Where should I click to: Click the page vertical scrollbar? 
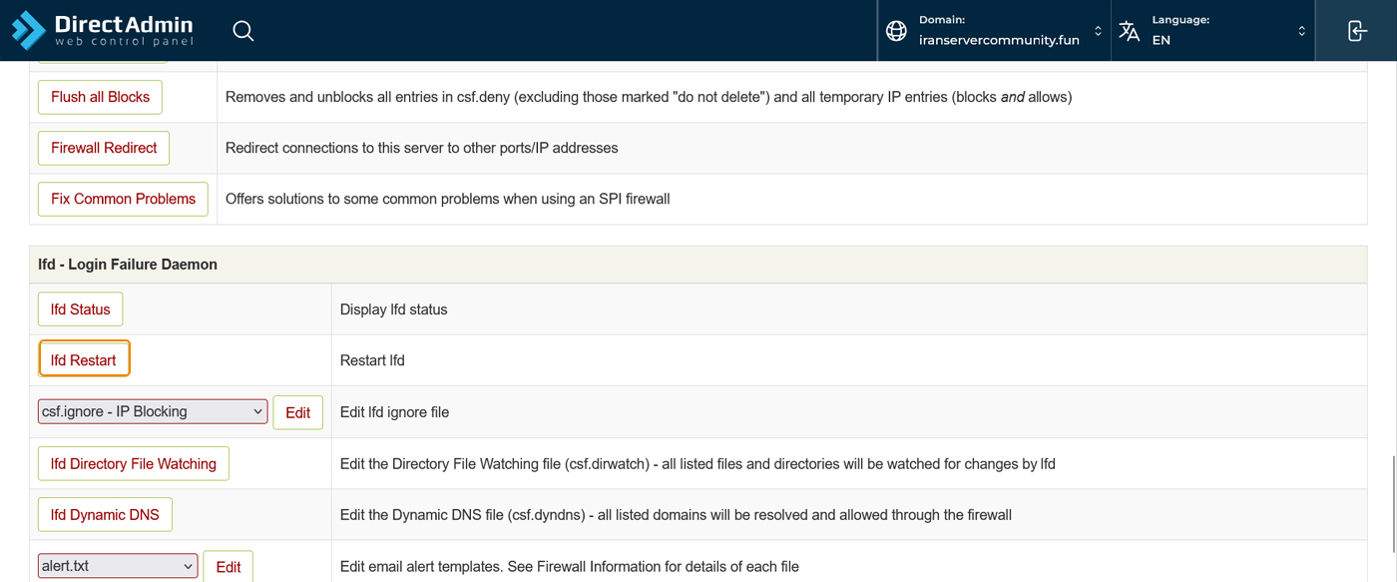(1392, 504)
